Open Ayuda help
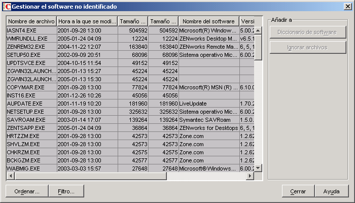This screenshot has height=203, width=355. click(332, 191)
